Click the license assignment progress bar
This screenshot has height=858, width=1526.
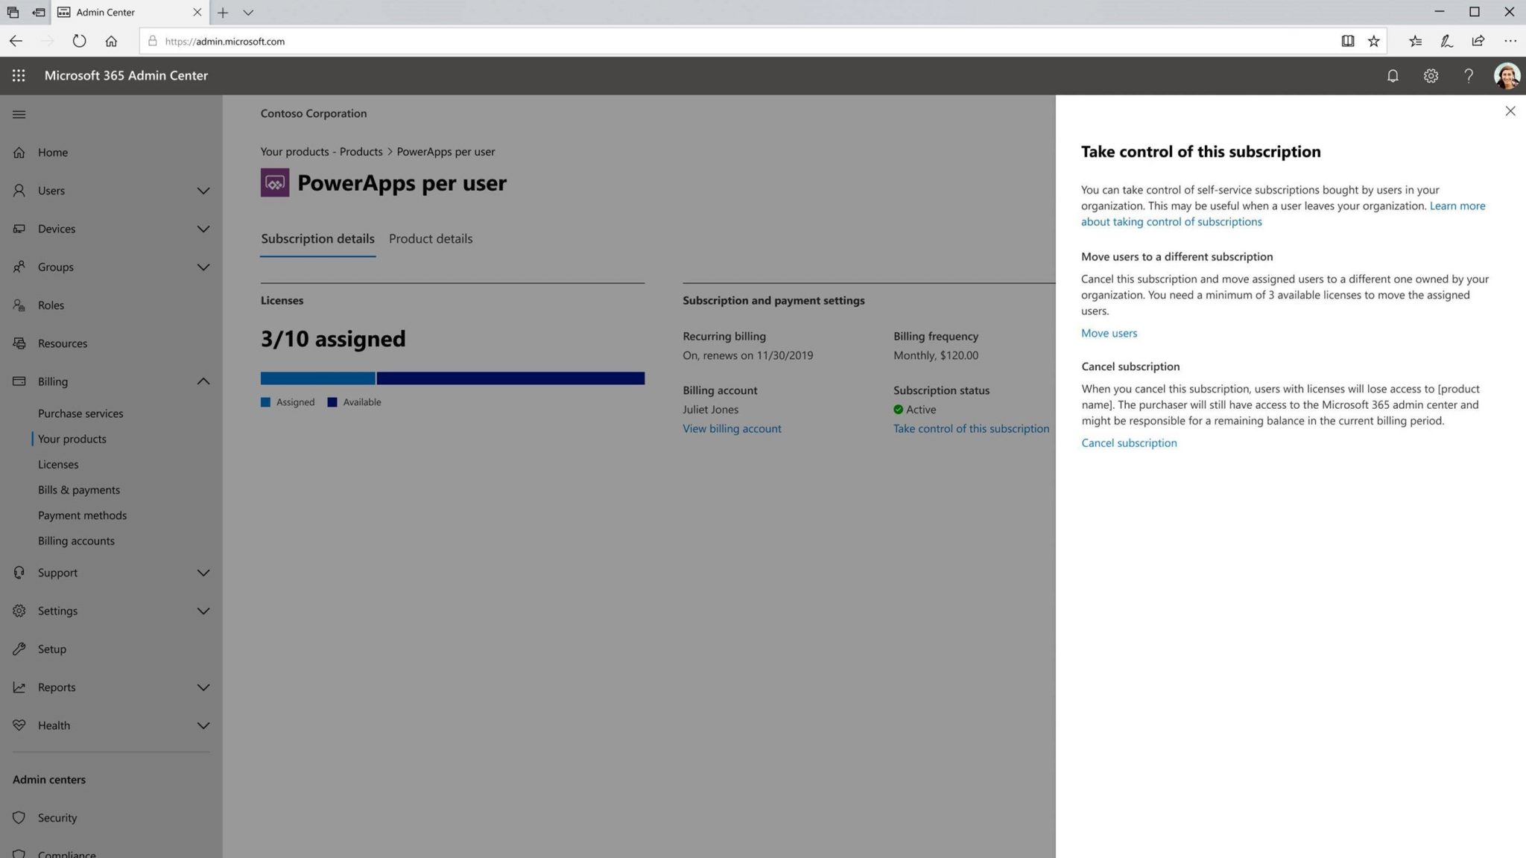tap(452, 378)
